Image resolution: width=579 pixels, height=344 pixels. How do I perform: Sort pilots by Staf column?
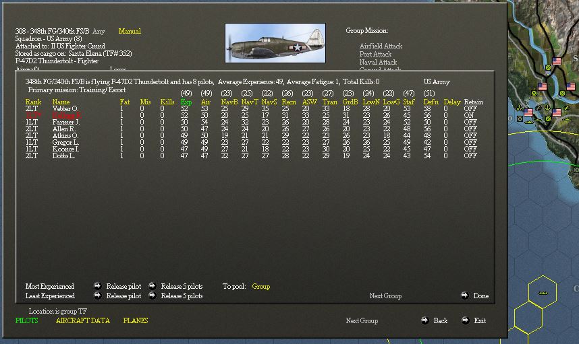point(409,102)
